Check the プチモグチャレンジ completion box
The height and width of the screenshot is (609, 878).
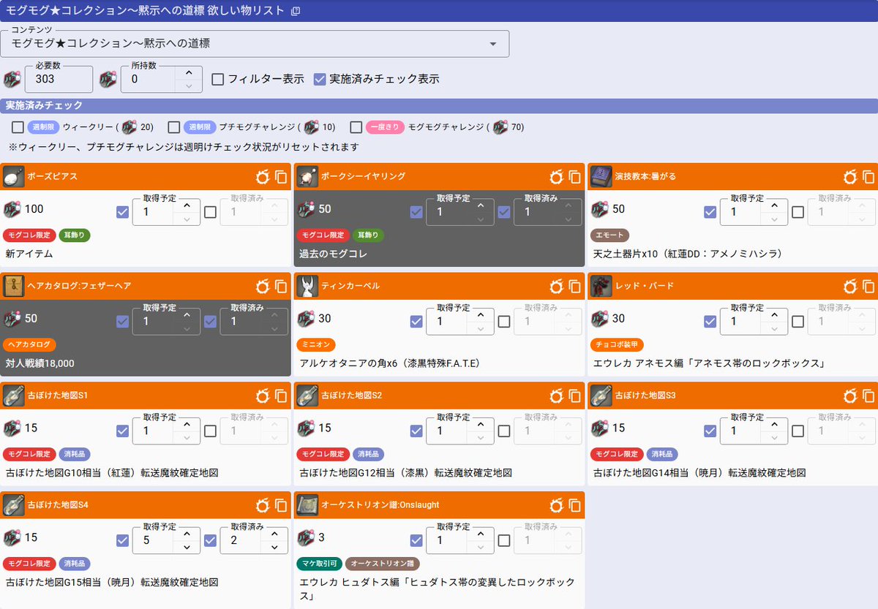pyautogui.click(x=173, y=127)
